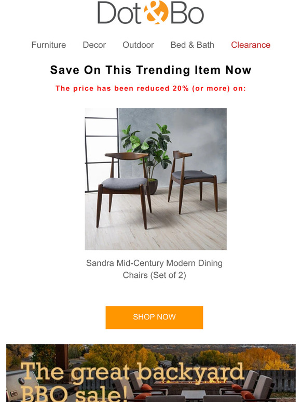
Task: Open the Decor category
Action: pyautogui.click(x=94, y=45)
